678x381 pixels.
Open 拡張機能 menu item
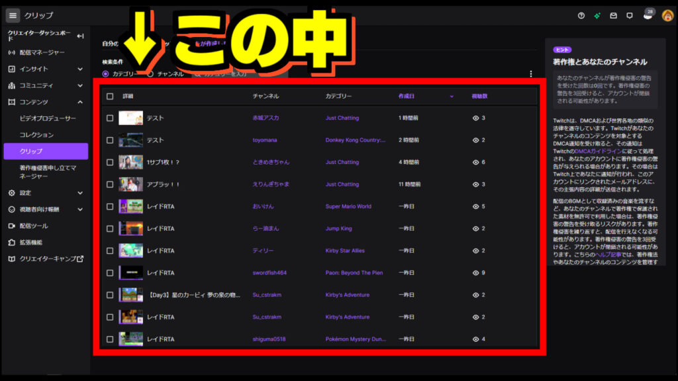point(30,242)
